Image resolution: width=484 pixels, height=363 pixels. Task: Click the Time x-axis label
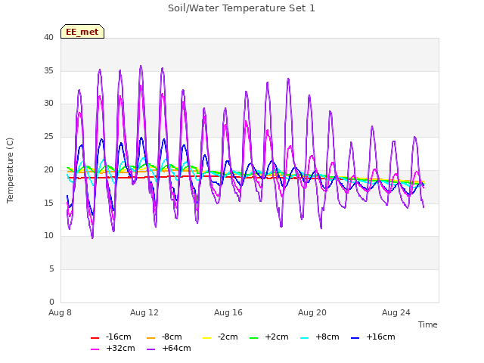[428, 324]
